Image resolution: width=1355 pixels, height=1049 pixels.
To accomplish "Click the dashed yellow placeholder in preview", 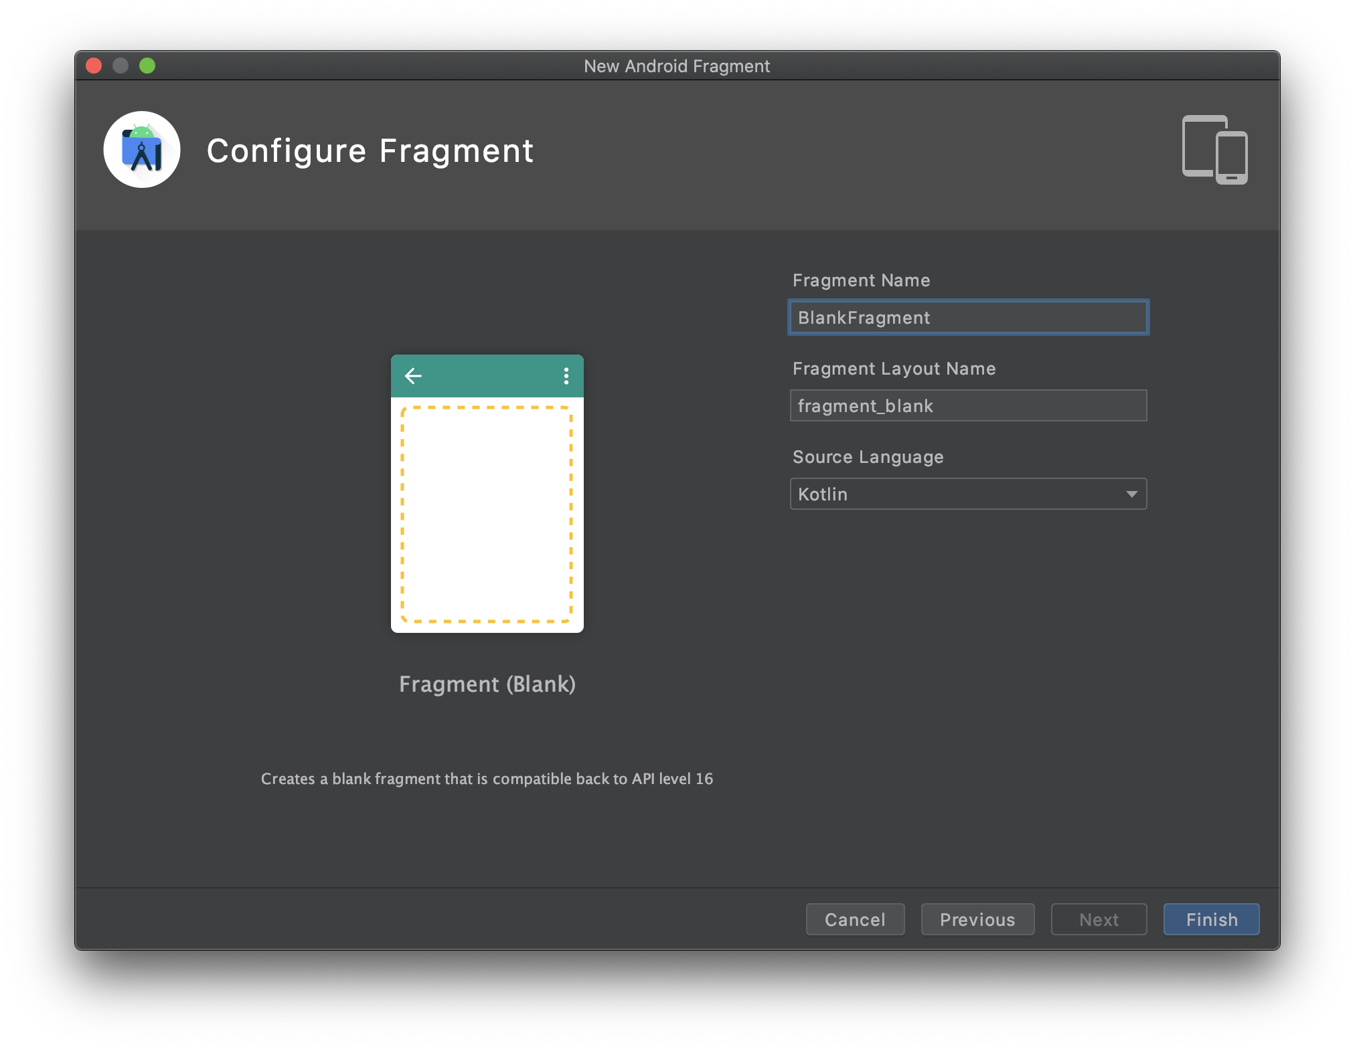I will [487, 514].
